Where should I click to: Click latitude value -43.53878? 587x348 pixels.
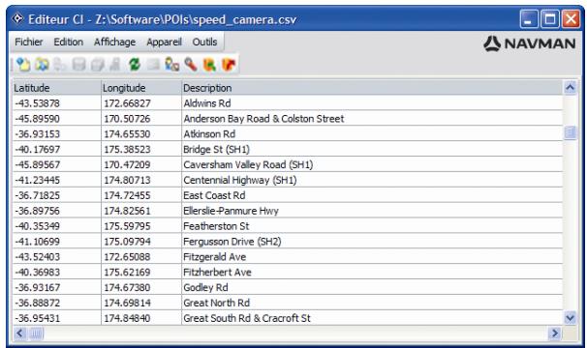pyautogui.click(x=37, y=103)
